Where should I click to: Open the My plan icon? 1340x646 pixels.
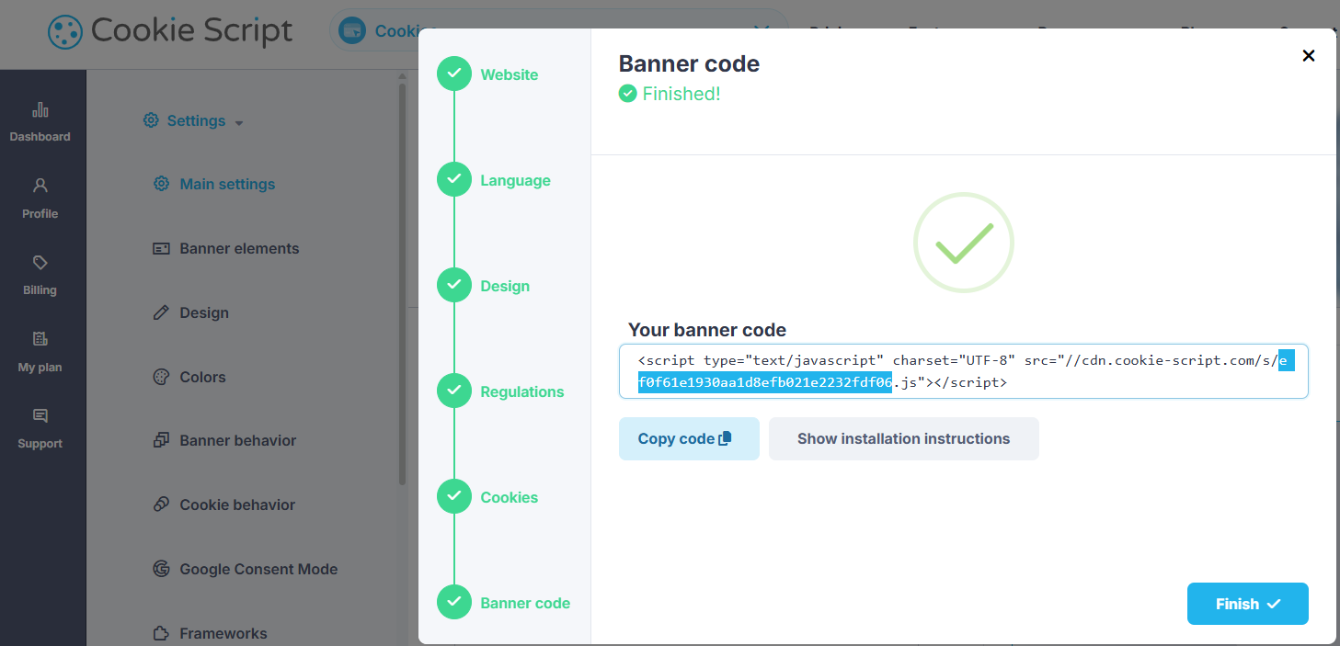tap(40, 339)
